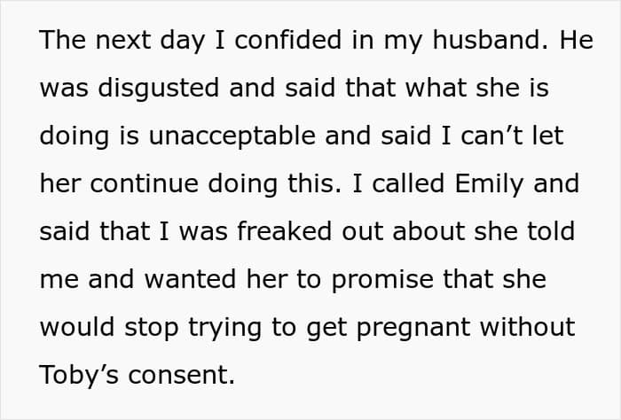Click the word "told"
Image resolution: width=621 pixels, height=420 pixels.
point(551,231)
